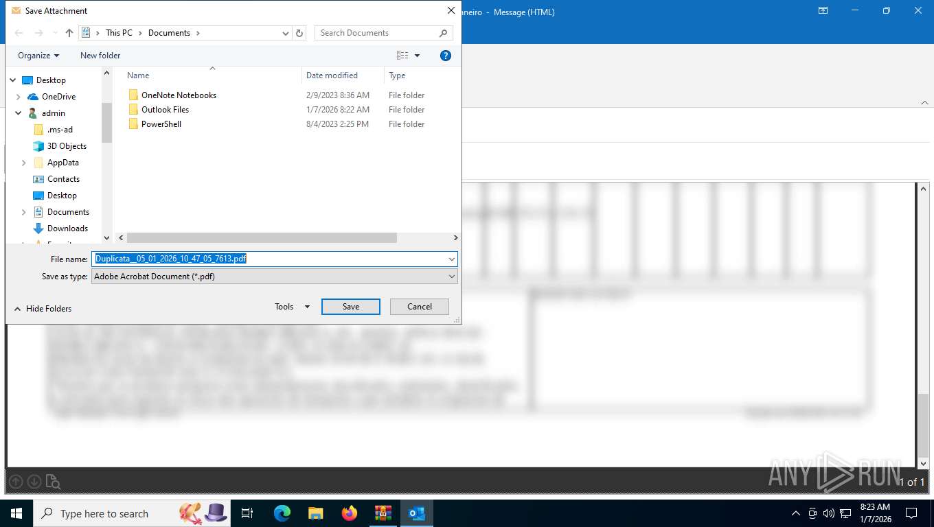The image size is (934, 527).
Task: Open the view options dropdown arrow
Action: tap(417, 56)
